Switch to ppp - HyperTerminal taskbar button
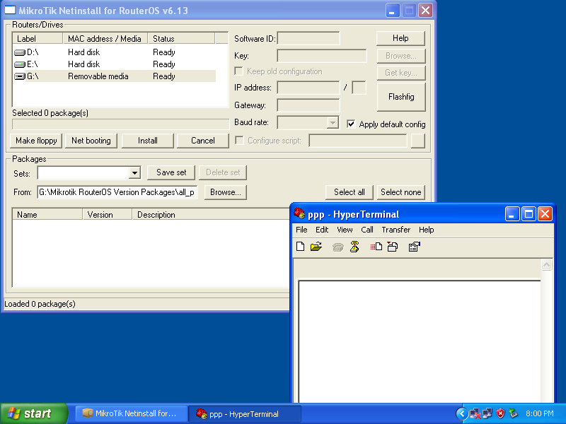The image size is (566, 424). 245,413
